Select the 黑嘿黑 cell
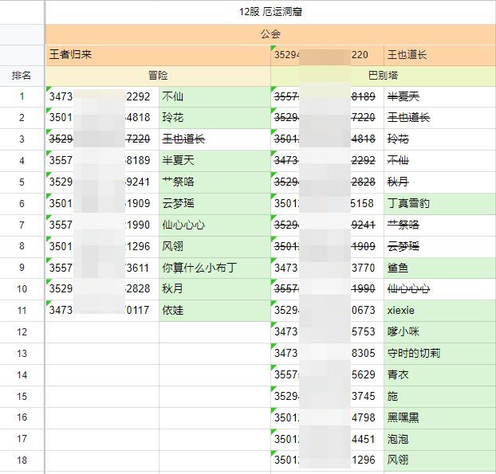This screenshot has width=496, height=474. coord(439,418)
